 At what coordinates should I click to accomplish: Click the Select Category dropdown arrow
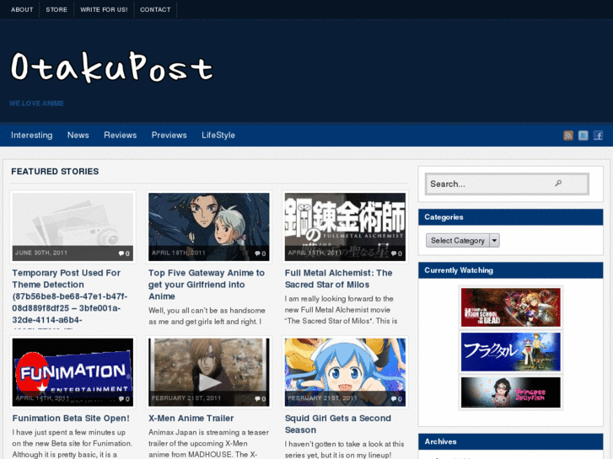point(495,241)
